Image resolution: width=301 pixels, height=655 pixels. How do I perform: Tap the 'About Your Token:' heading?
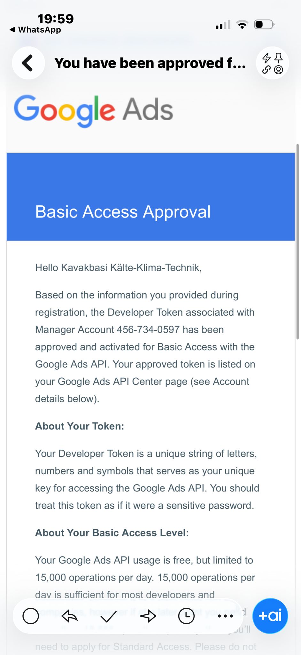click(80, 426)
